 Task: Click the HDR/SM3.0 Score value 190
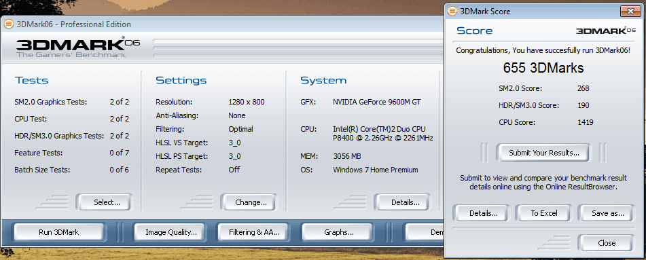click(584, 105)
